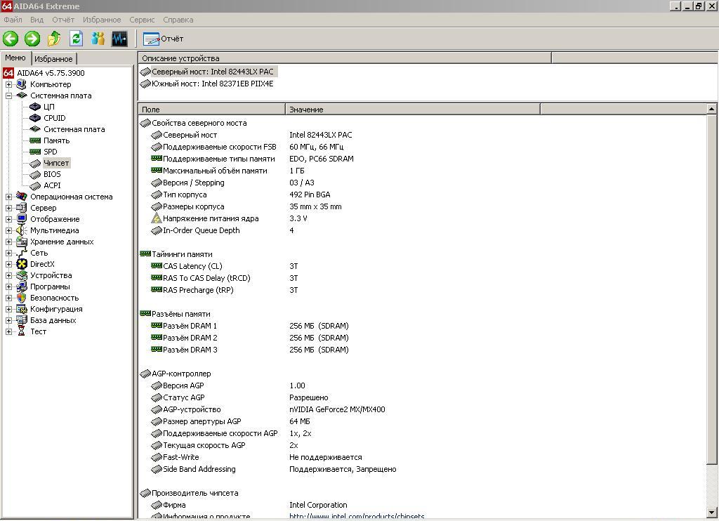This screenshot has width=719, height=521.
Task: Expand the Сервер tree node
Action: point(8,209)
